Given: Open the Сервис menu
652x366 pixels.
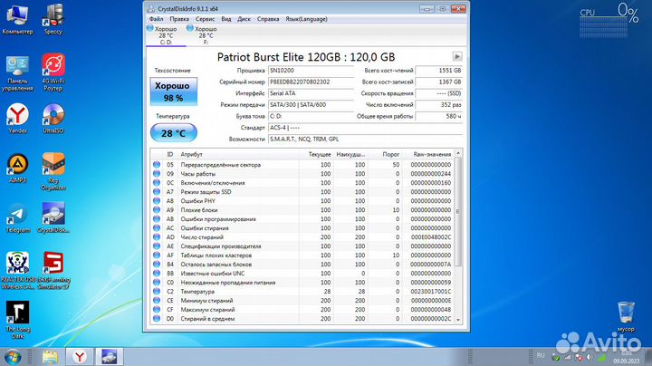Looking at the screenshot, I should pyautogui.click(x=205, y=18).
